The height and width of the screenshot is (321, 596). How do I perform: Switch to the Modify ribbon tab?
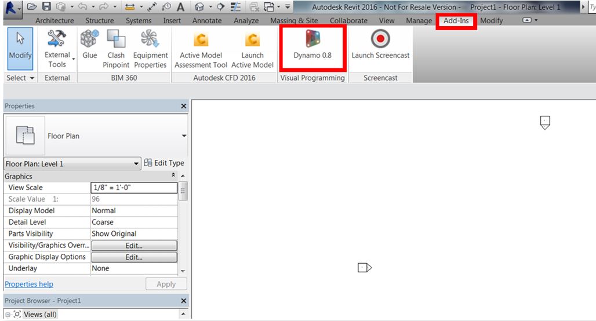(x=491, y=20)
